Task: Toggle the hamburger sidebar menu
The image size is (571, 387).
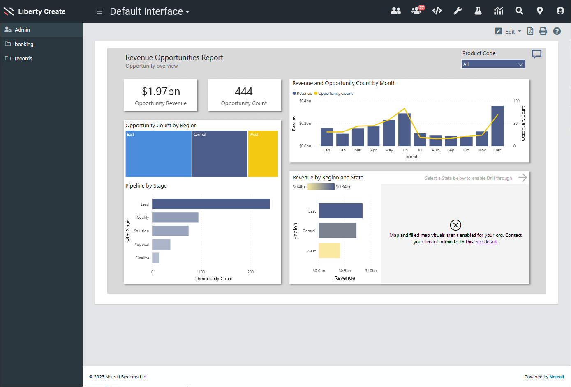Action: 99,11
